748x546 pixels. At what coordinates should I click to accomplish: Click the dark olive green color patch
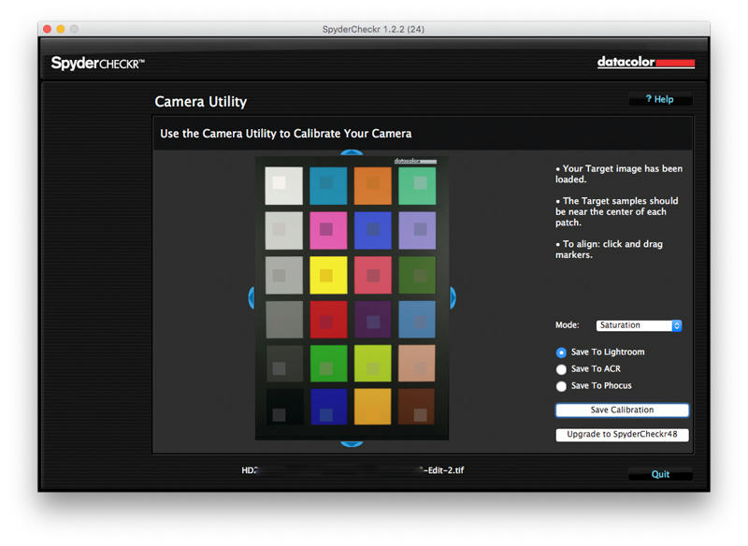417,275
